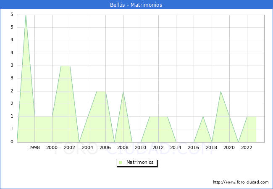Select the 2016 x-axis label
This screenshot has width=273, height=189.
[194, 147]
